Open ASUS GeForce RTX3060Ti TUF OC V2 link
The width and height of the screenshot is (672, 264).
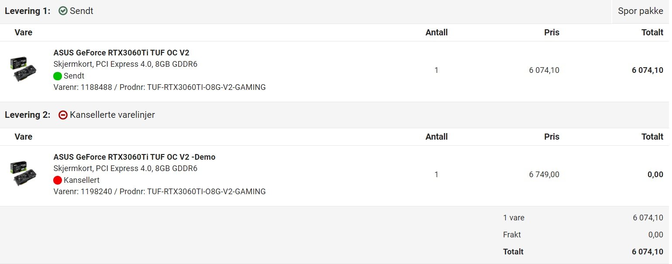121,53
